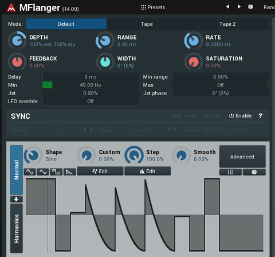Click the Max Off value bar
Viewport: 275px width, 257px height.
click(x=221, y=85)
